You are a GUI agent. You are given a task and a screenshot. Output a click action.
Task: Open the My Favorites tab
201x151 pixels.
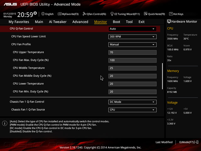[x=19, y=22]
